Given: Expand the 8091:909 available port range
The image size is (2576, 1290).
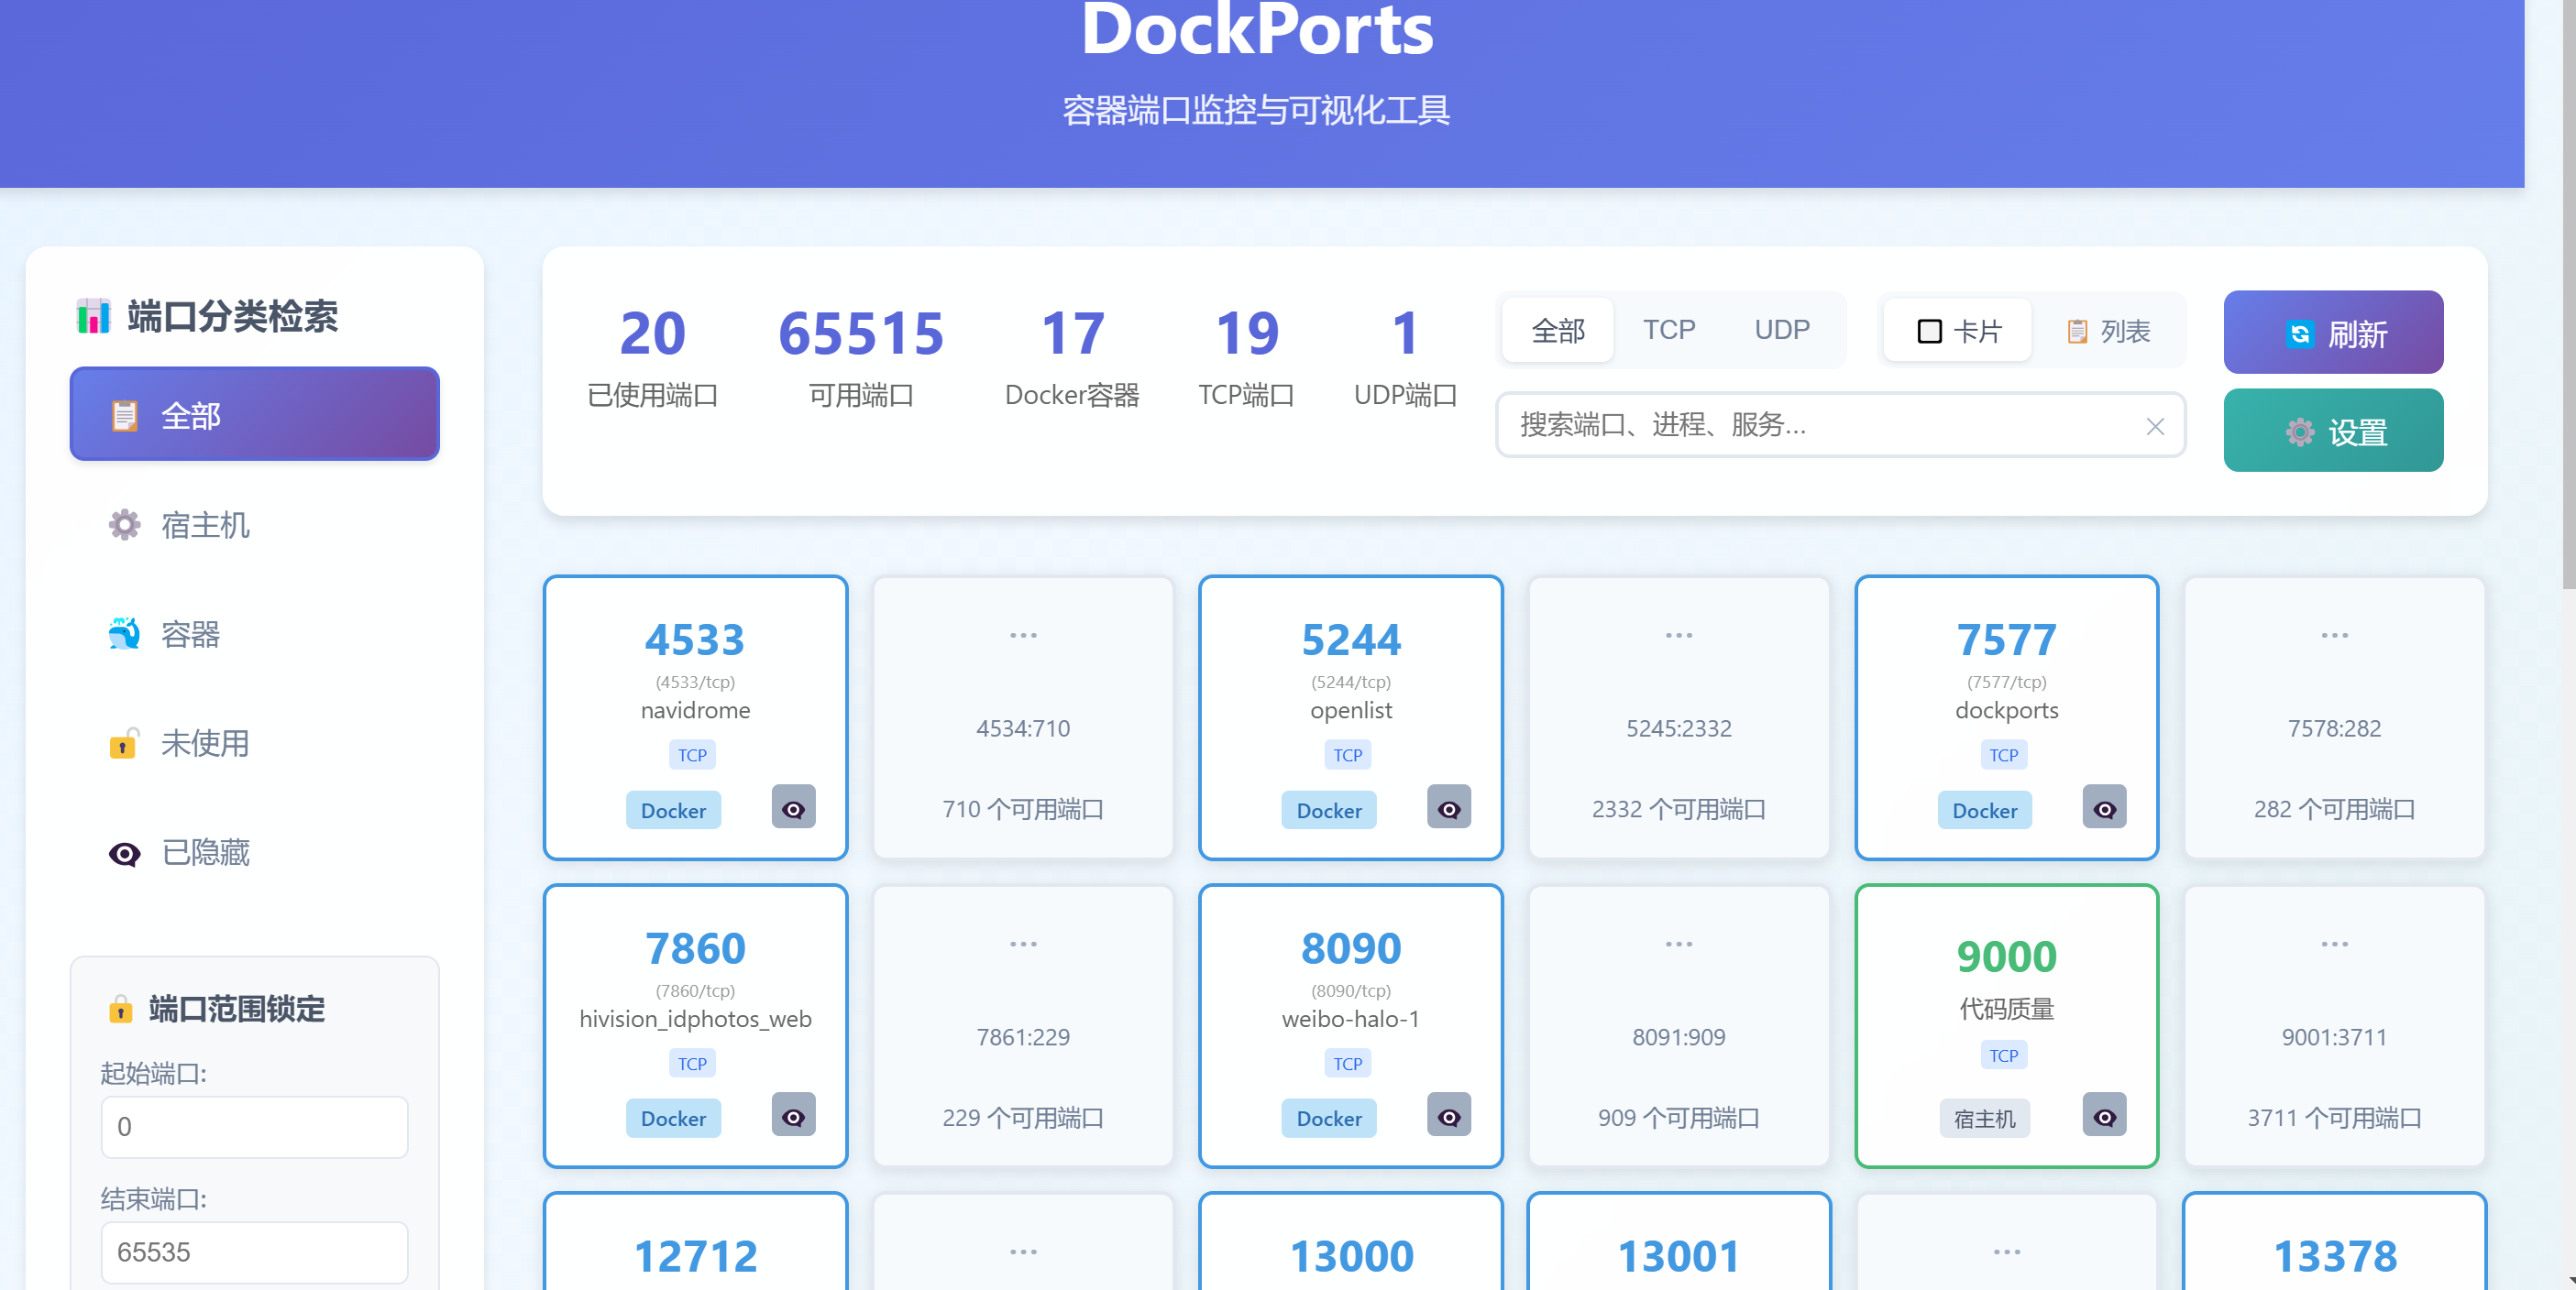Looking at the screenshot, I should 1678,1025.
